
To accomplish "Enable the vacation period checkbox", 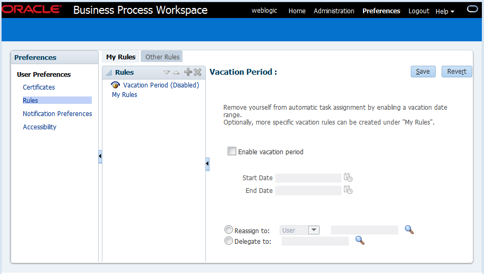I will 232,152.
